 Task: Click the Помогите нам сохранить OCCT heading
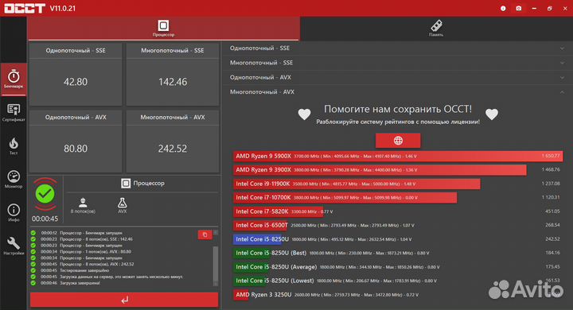click(398, 109)
